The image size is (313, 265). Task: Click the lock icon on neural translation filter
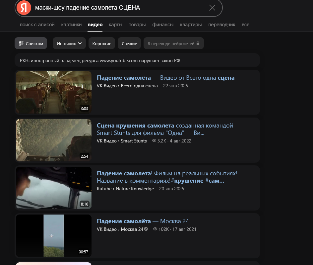click(x=198, y=43)
